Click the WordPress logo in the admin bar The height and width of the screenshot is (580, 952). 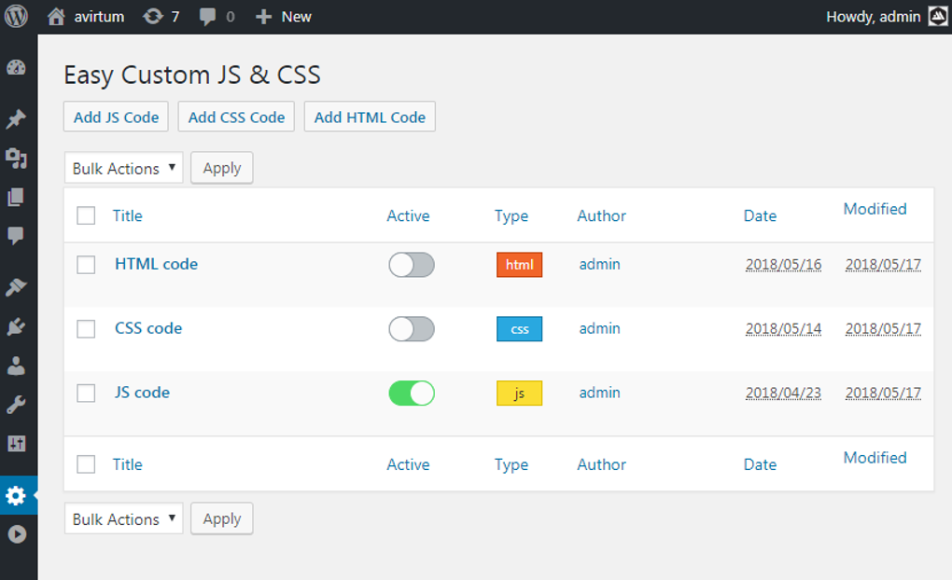(17, 16)
